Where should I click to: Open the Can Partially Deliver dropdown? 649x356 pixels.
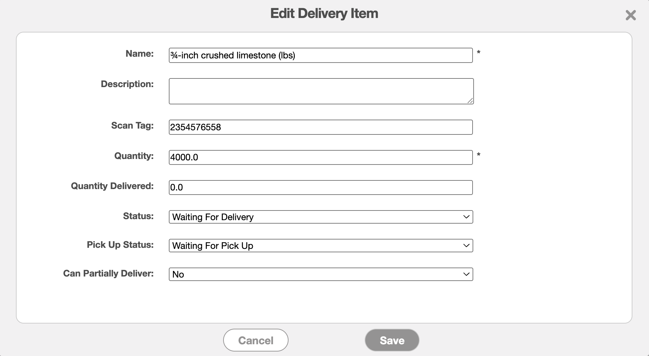coord(321,274)
